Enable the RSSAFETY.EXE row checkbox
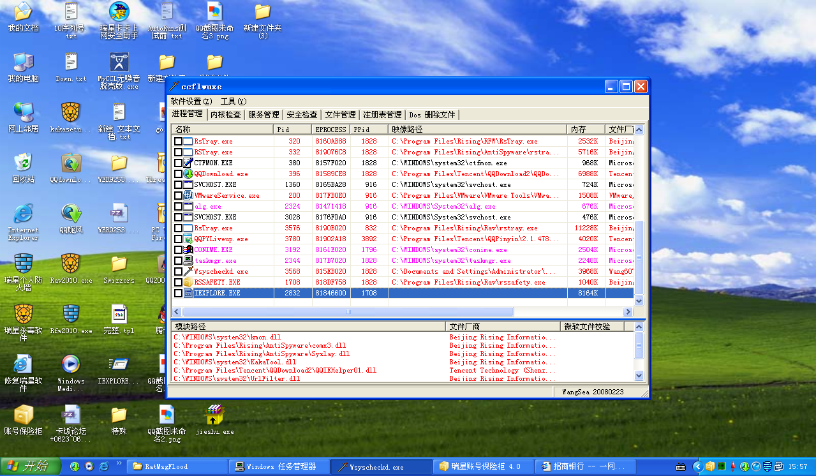Screen dimensions: 816x476 point(178,282)
